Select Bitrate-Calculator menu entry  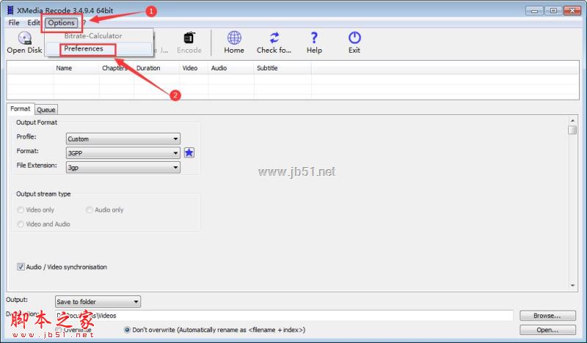93,36
